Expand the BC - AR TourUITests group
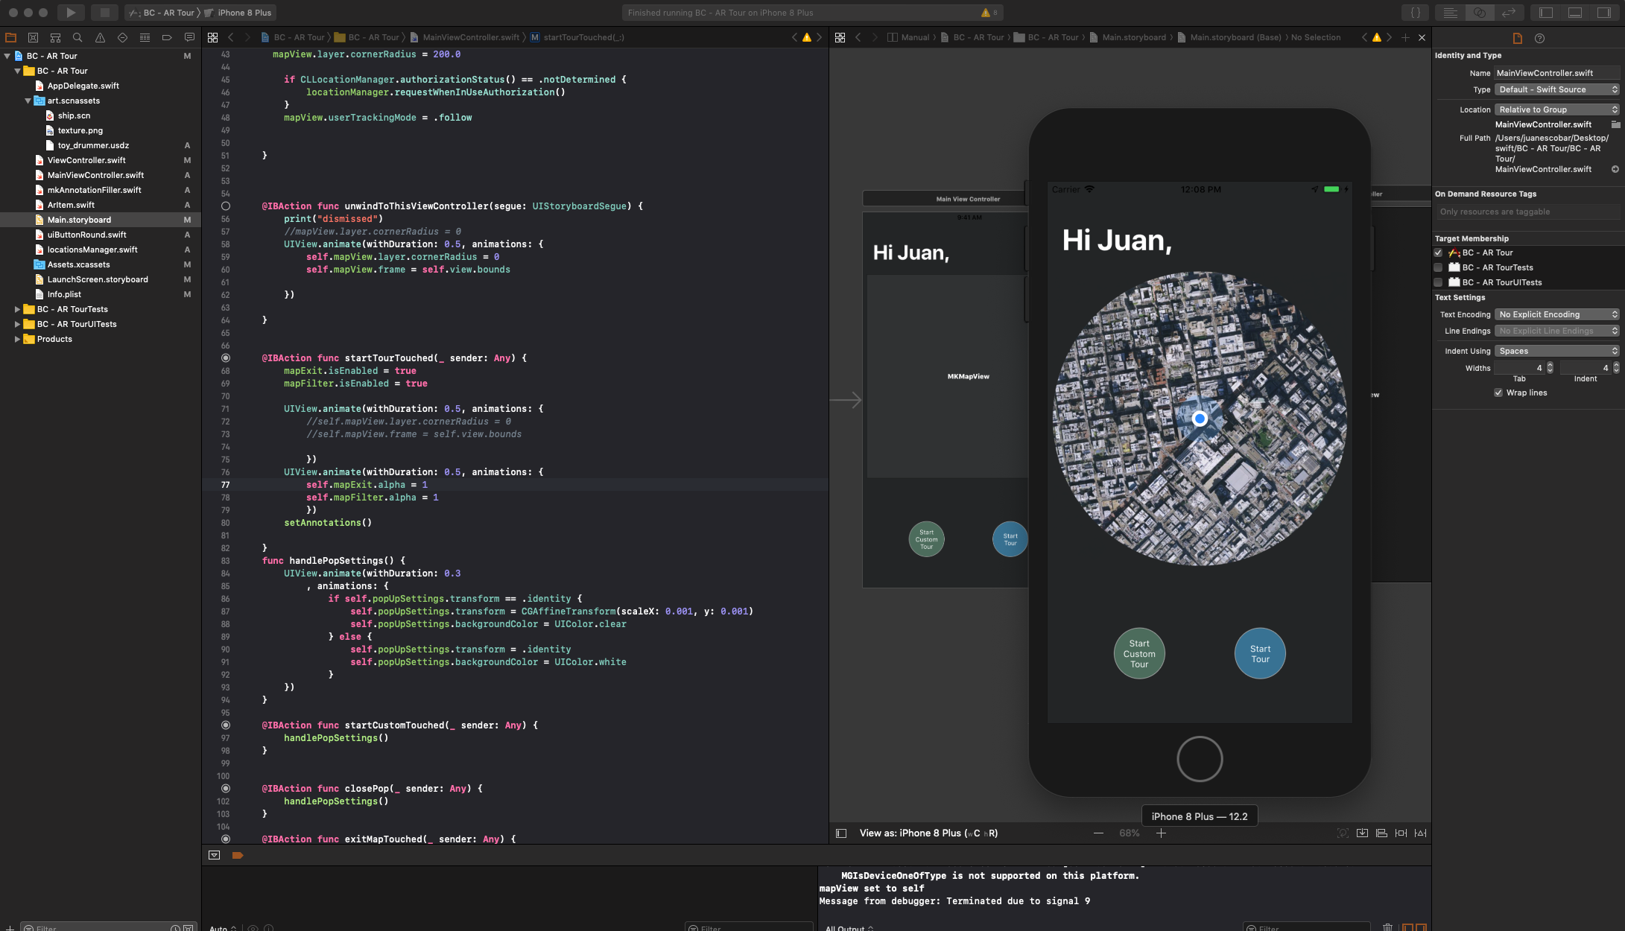 pyautogui.click(x=18, y=324)
